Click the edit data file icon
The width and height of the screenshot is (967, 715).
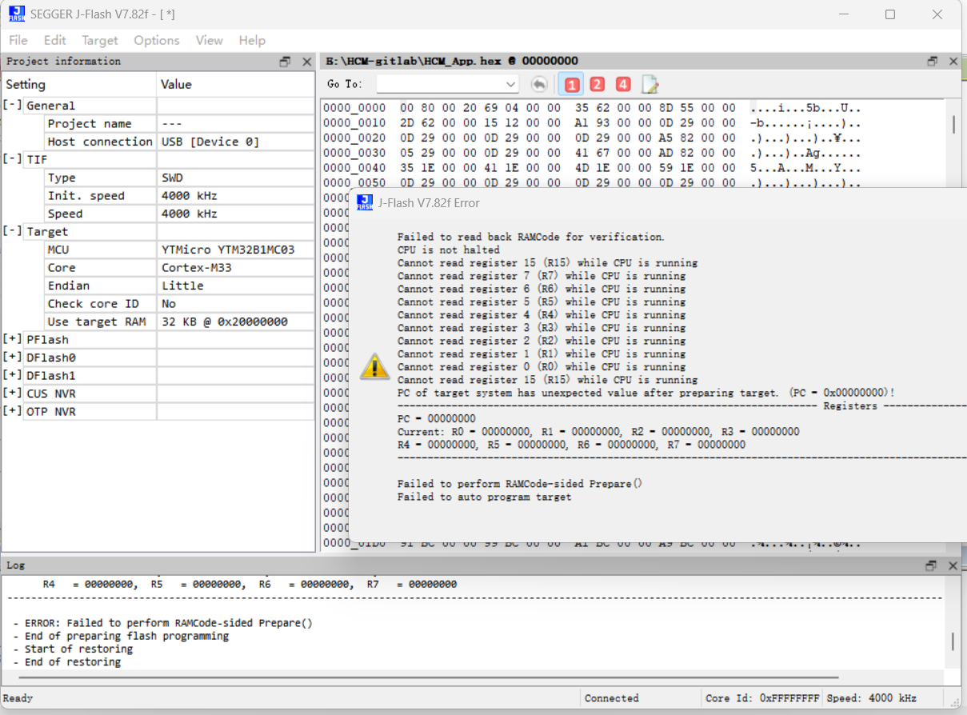point(649,84)
